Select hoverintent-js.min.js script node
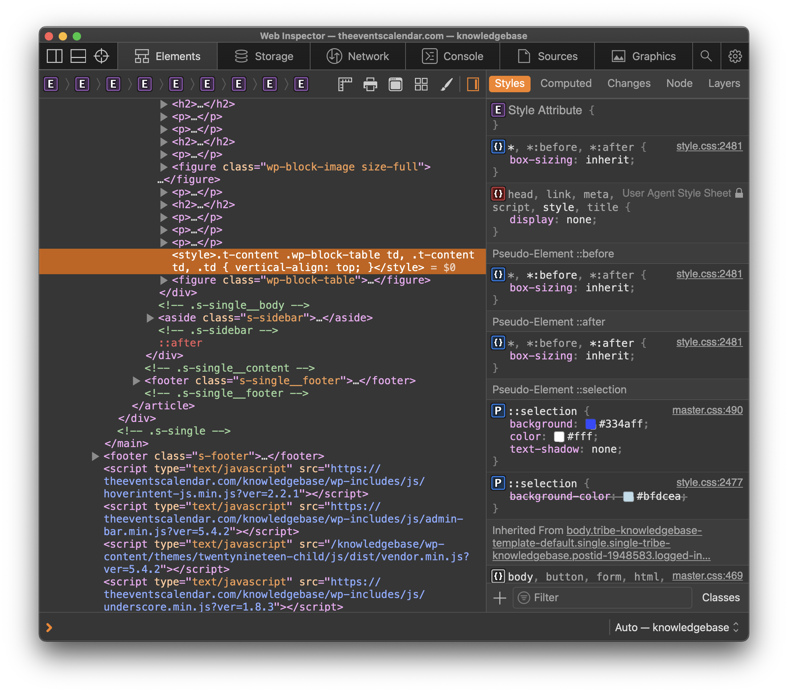The height and width of the screenshot is (693, 788). (x=264, y=481)
